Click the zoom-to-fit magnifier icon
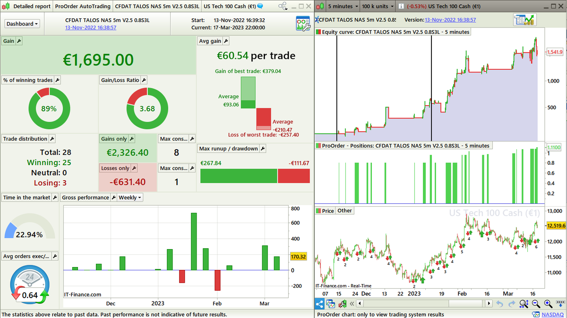Image resolution: width=567 pixels, height=318 pixels. (x=524, y=304)
